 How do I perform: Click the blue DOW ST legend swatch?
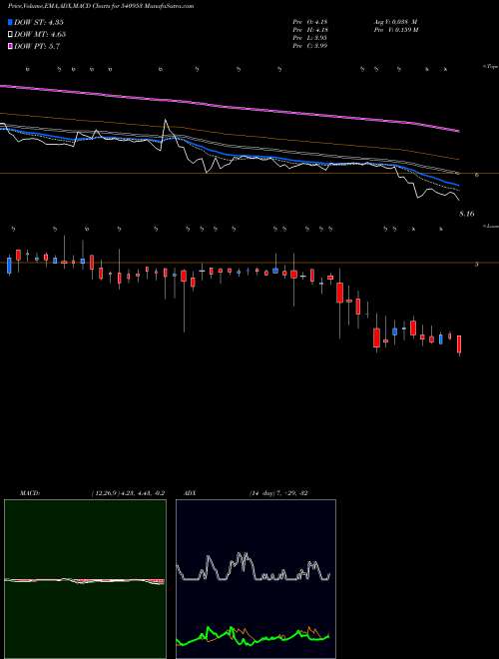pos(11,22)
